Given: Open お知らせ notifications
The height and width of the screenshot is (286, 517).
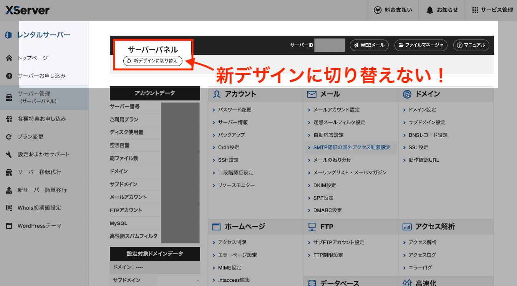Looking at the screenshot, I should click(442, 10).
